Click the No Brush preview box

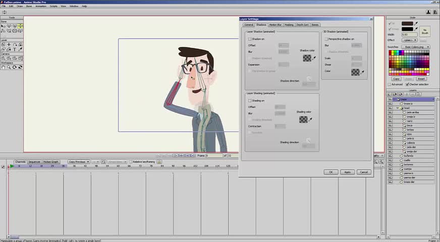pyautogui.click(x=425, y=31)
